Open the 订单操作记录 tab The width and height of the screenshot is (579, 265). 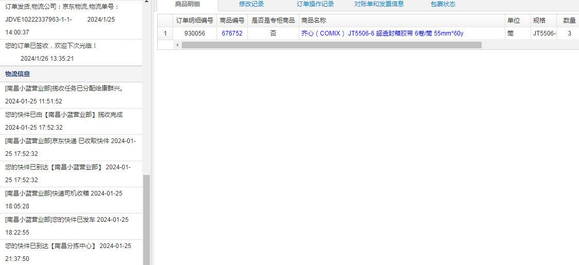pos(315,5)
